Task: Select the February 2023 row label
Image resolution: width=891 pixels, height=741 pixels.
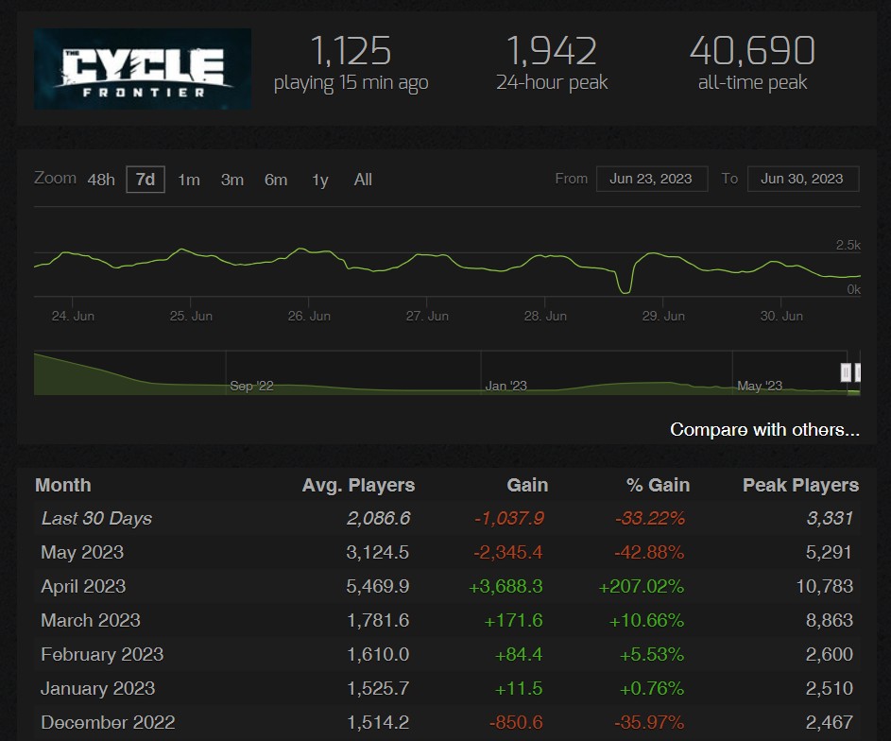Action: (x=102, y=655)
